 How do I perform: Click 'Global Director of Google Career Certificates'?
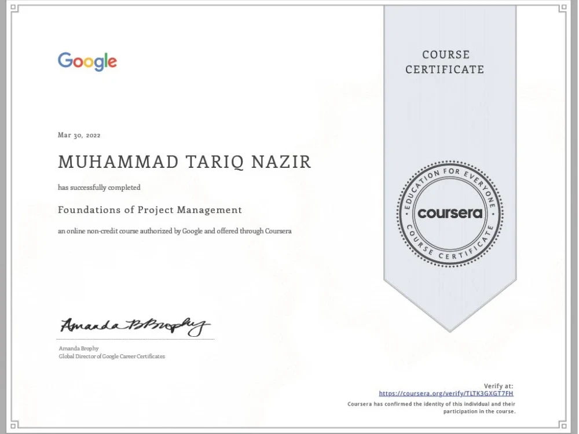click(112, 356)
